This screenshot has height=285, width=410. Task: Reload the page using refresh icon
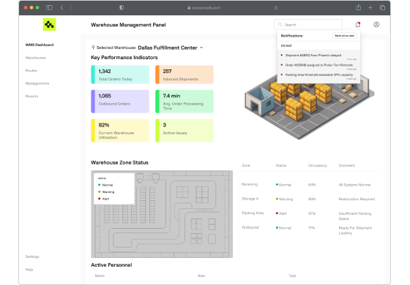tap(276, 8)
